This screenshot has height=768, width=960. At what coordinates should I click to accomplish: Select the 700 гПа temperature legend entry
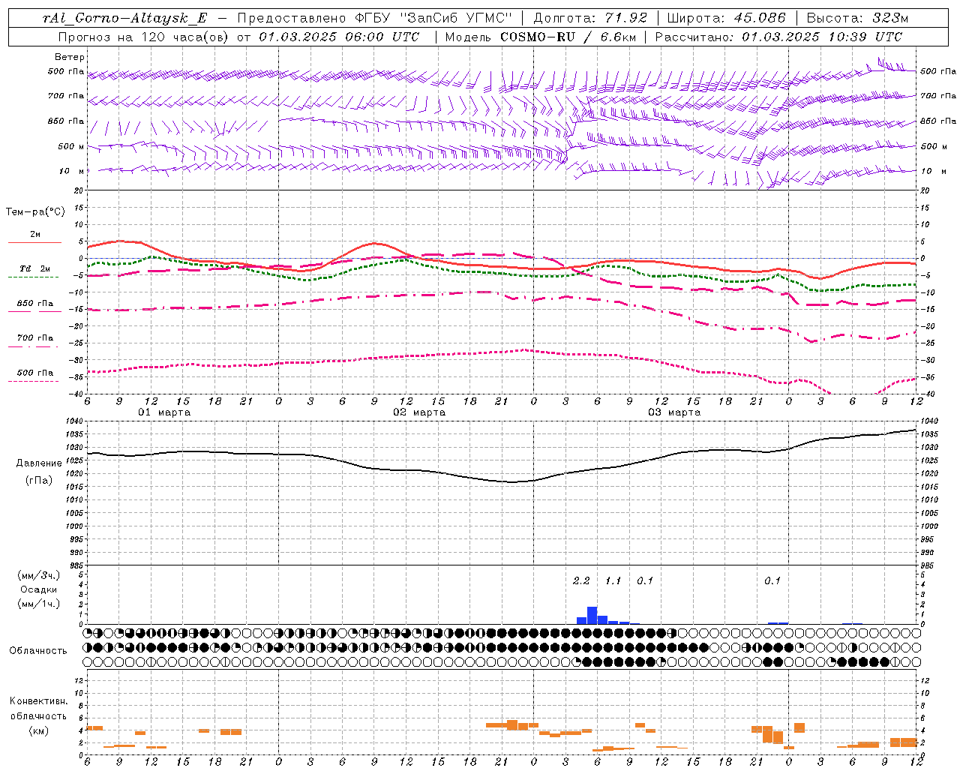point(34,338)
